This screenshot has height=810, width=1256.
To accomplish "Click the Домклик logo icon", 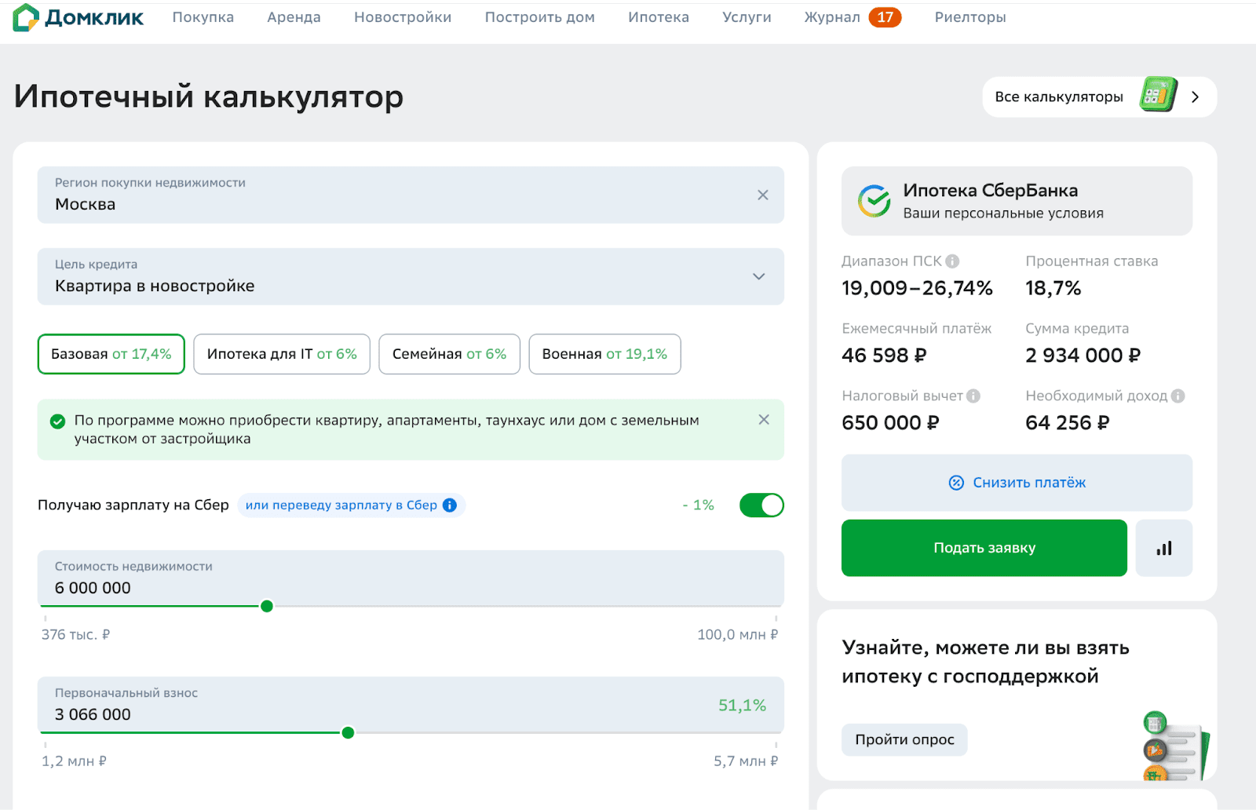I will pyautogui.click(x=26, y=17).
